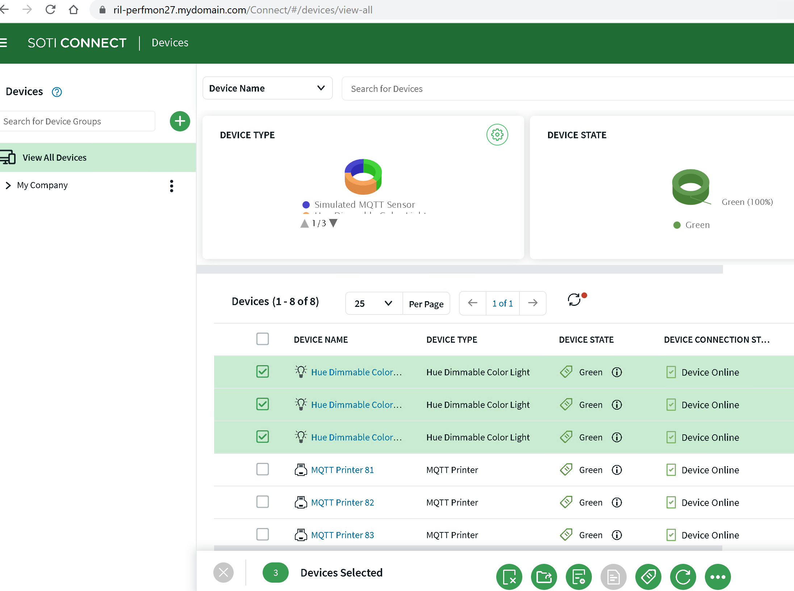Click the green Device State donut chart
This screenshot has height=591, width=794.
click(691, 187)
